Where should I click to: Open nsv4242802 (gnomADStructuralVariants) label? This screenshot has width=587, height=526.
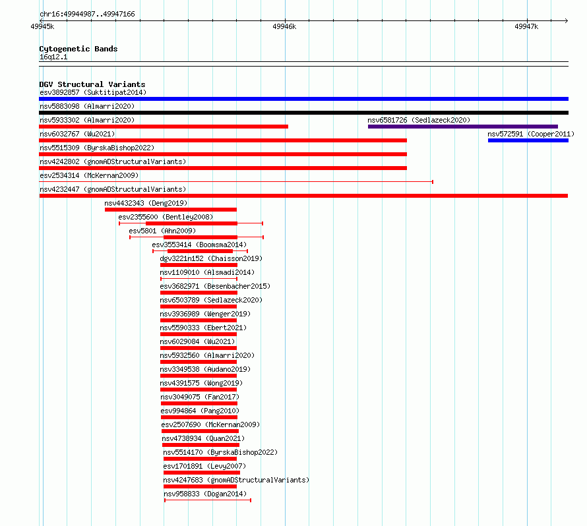(x=113, y=161)
